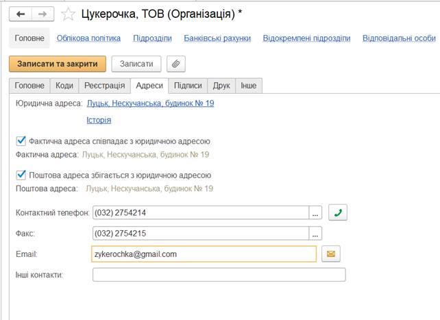This screenshot has width=440, height=320.
Task: Switch to the Коди tab
Action: pyautogui.click(x=64, y=86)
